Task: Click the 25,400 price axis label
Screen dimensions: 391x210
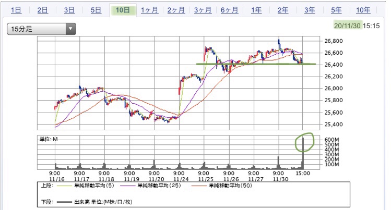Action: [334, 125]
